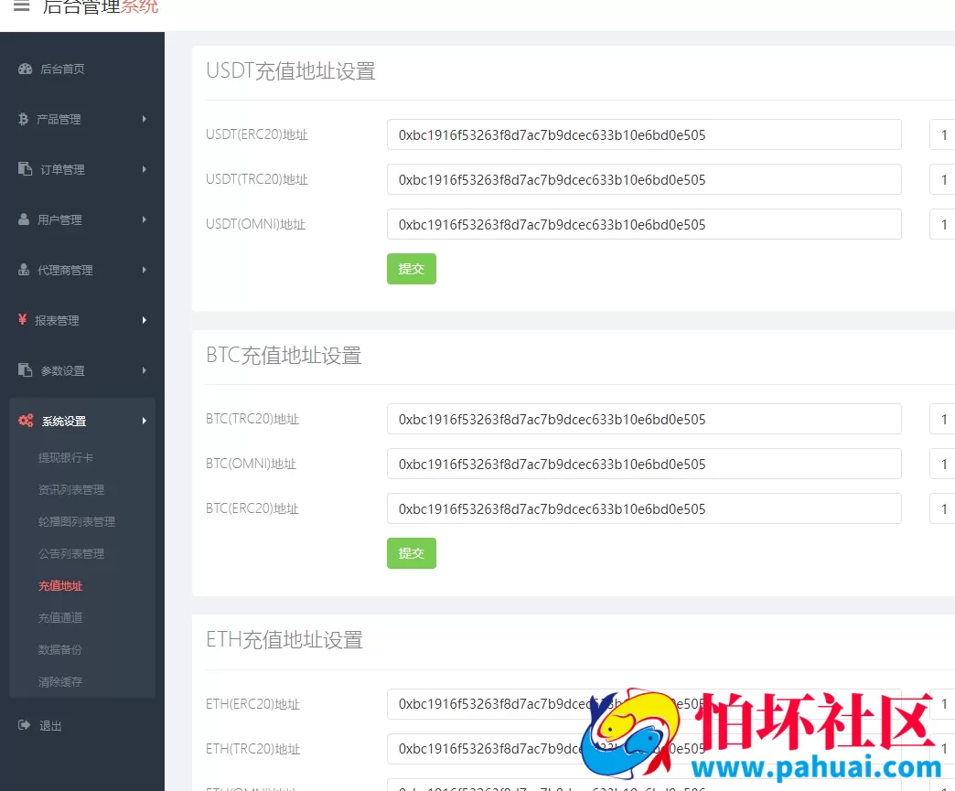Screen dimensions: 955x791
Task: Click the number field next to USDT(OMNI) address
Action: point(942,225)
